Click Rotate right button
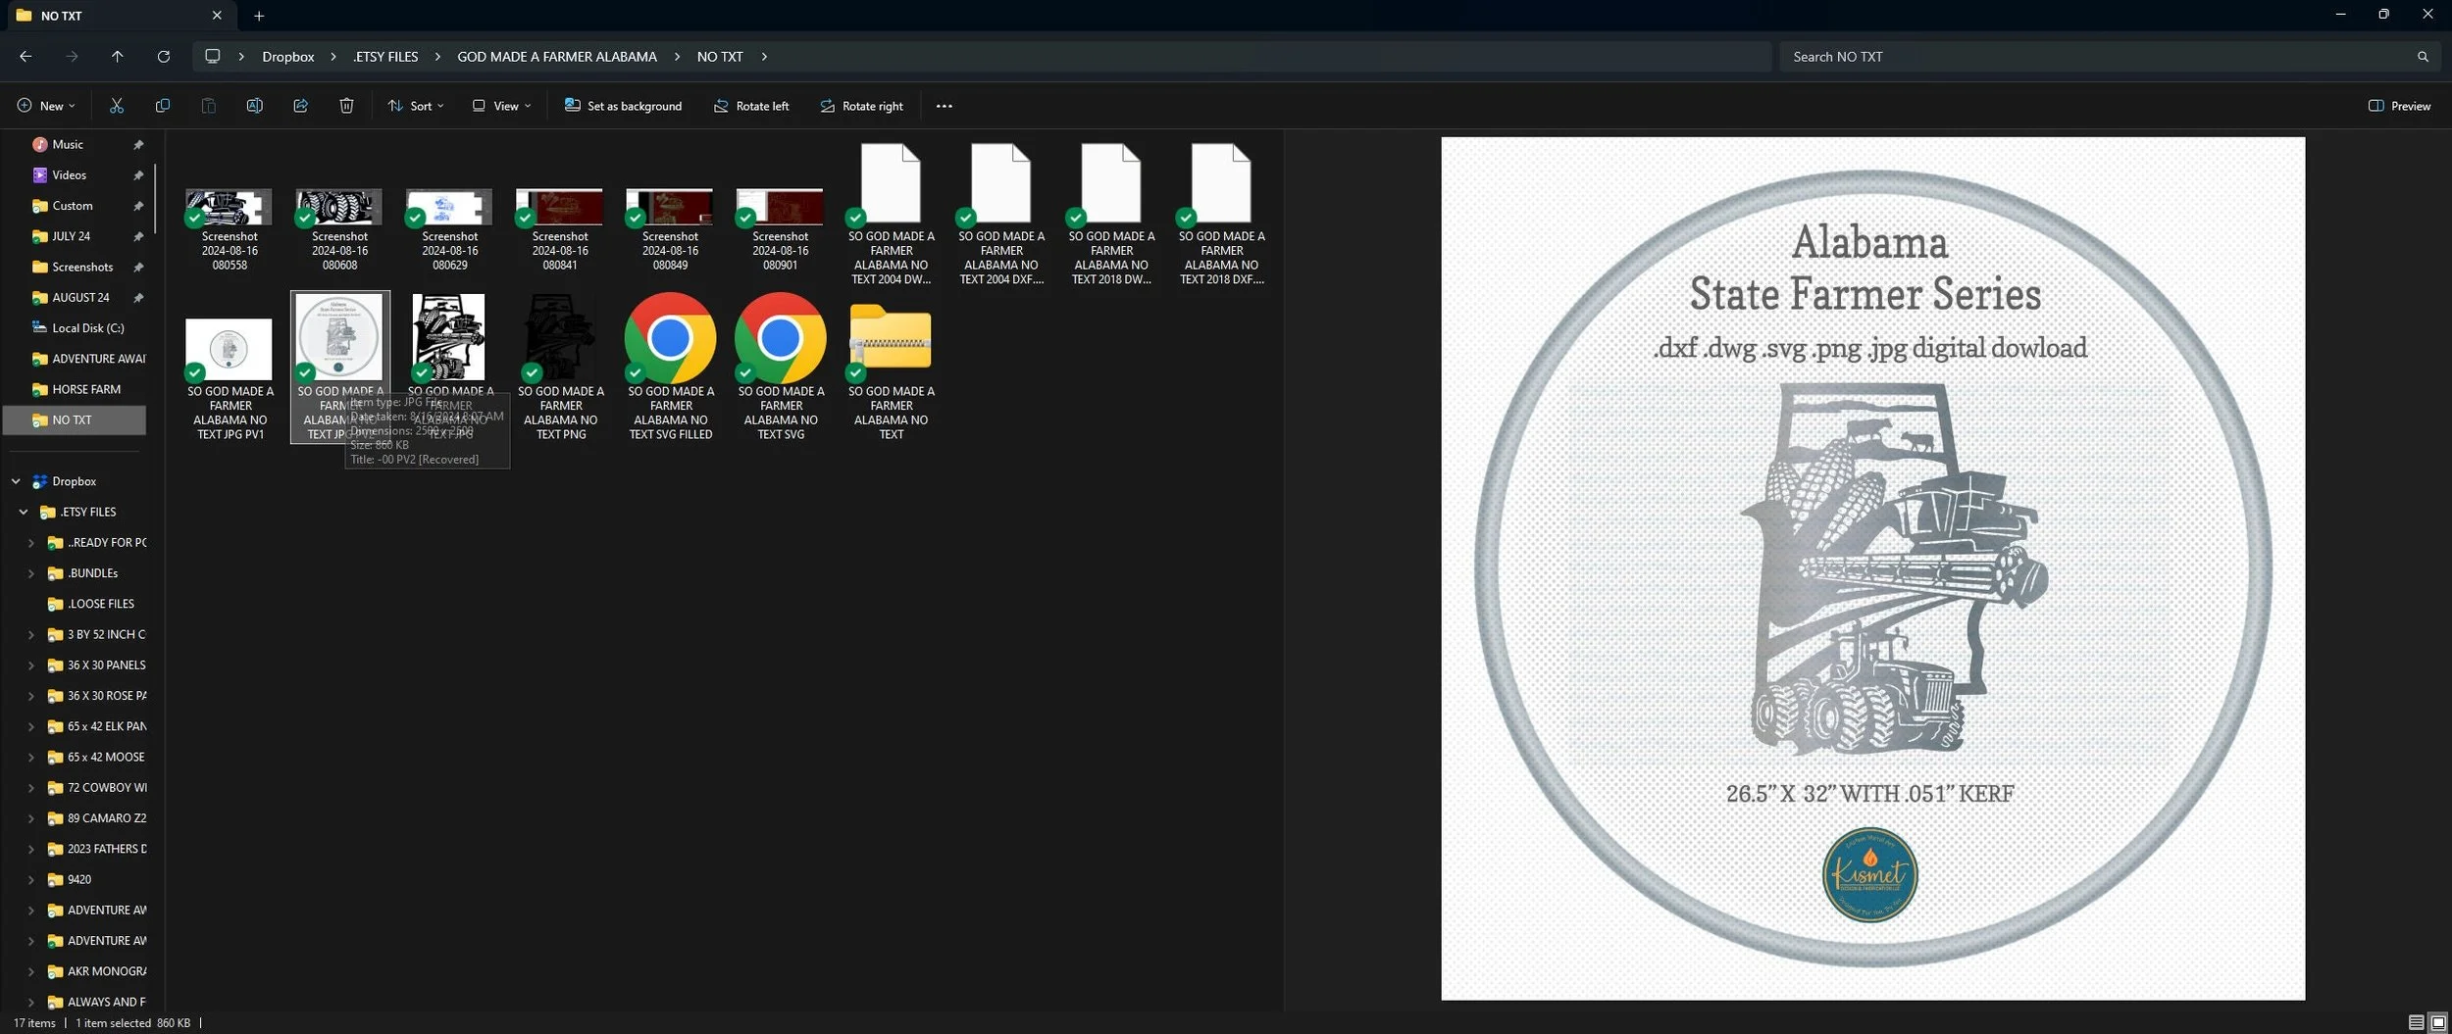This screenshot has width=2452, height=1034. coord(861,106)
